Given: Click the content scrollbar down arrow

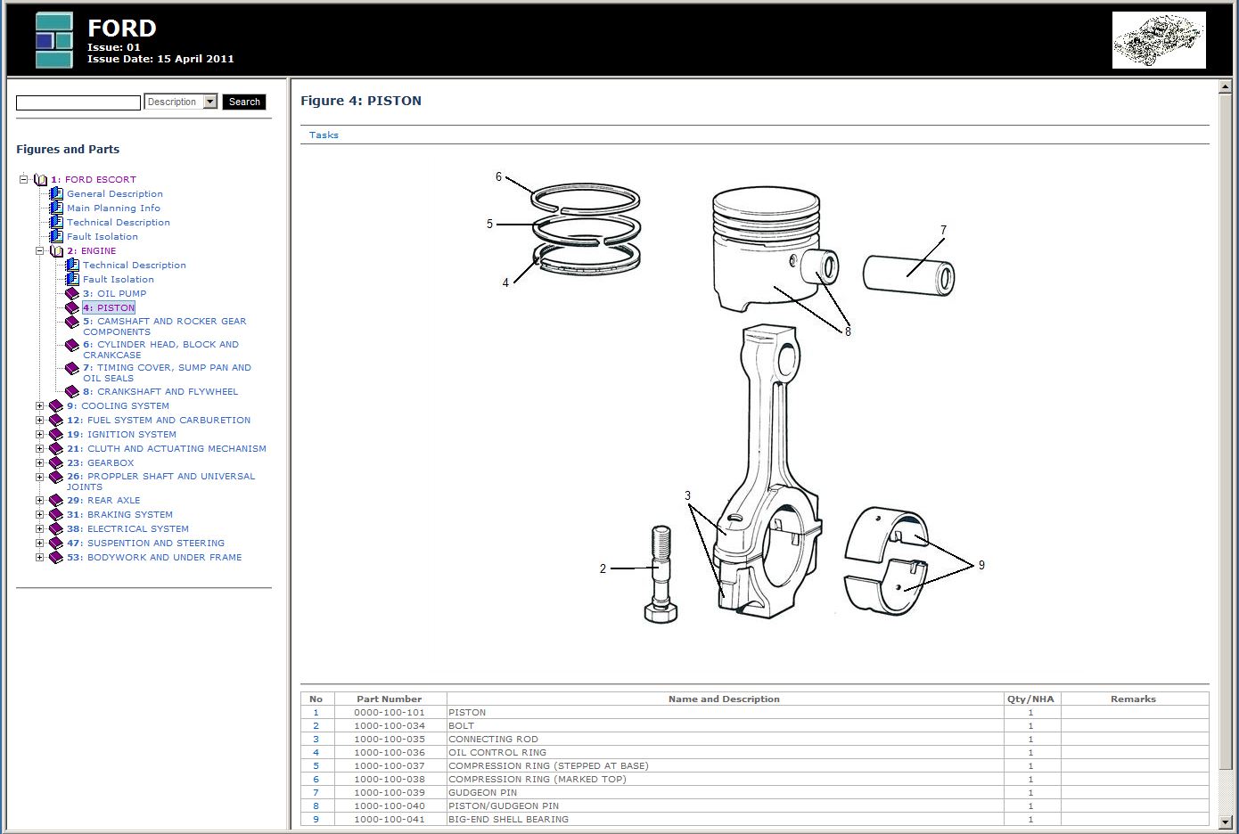Looking at the screenshot, I should click(1225, 822).
